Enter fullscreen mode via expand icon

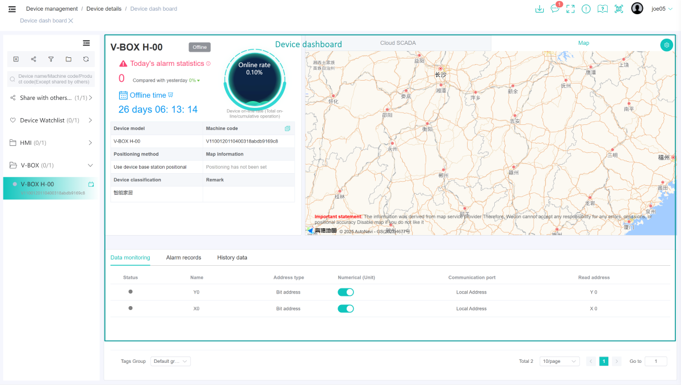tap(570, 9)
